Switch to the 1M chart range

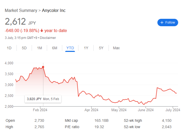(x=40, y=48)
